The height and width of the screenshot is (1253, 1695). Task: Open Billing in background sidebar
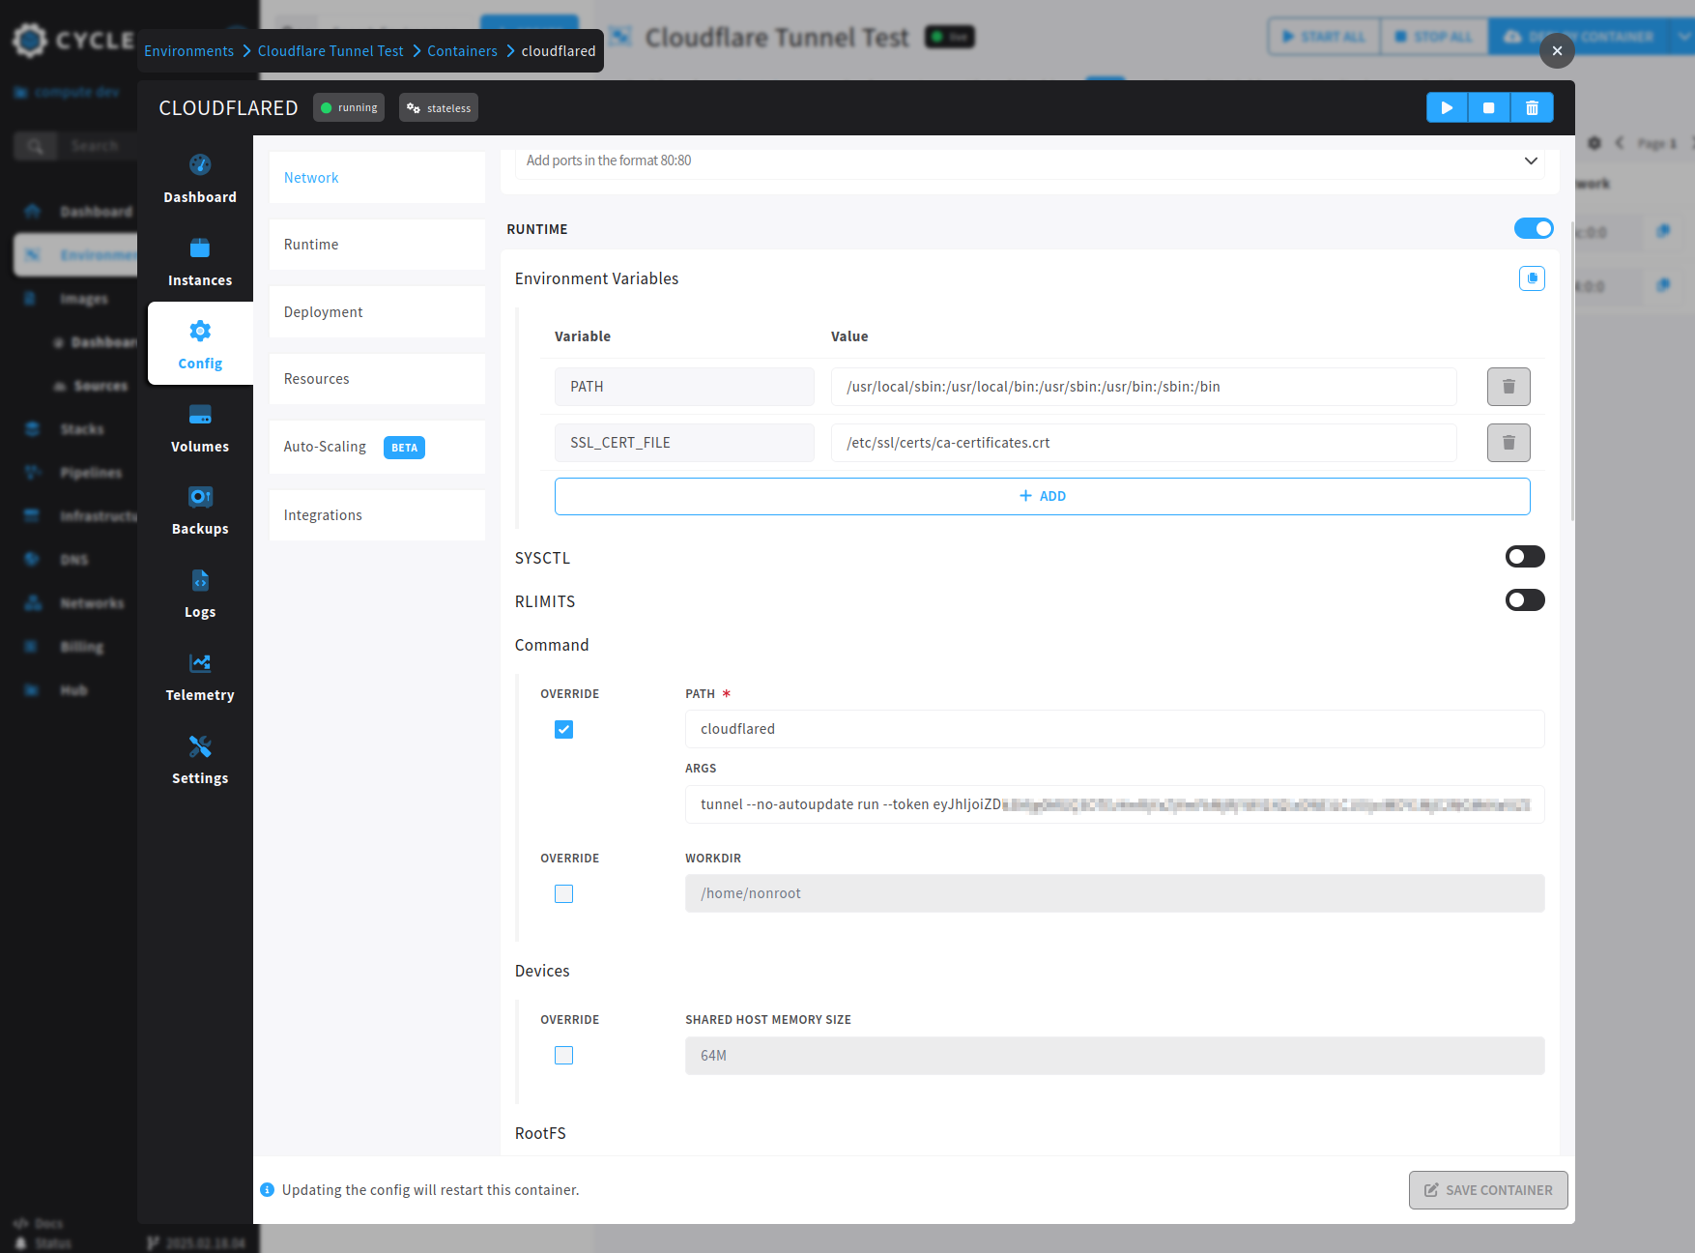pyautogui.click(x=81, y=647)
